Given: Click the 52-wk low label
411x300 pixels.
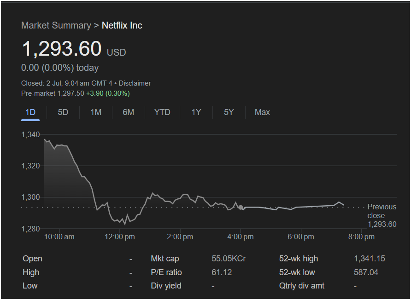Looking at the screenshot, I should pyautogui.click(x=297, y=272).
